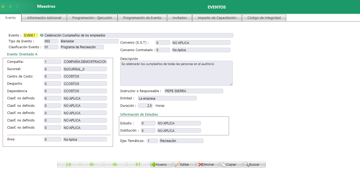Viewport: 360px width, 175px height.
Task: Click Despacho code field
Action: pos(53,84)
